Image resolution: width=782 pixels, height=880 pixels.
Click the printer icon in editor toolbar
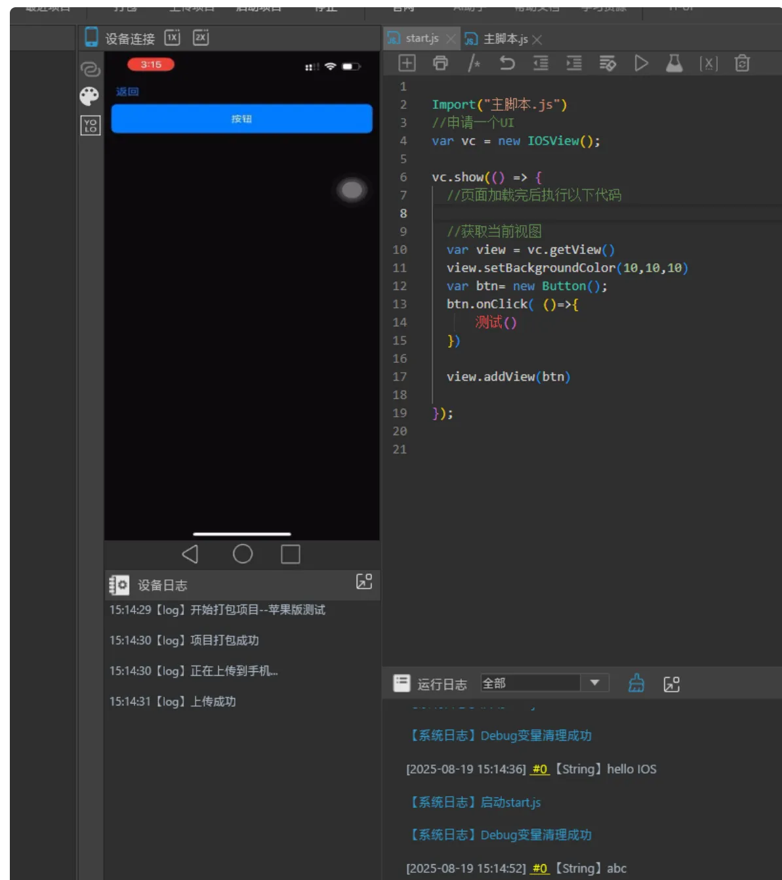(440, 63)
